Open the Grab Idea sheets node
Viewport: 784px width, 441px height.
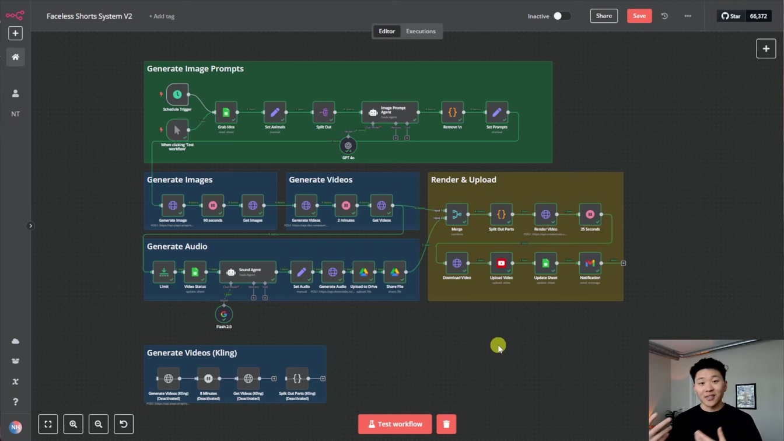coord(226,112)
